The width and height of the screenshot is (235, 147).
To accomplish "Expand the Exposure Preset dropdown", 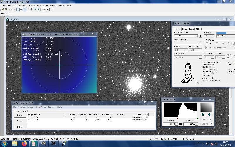I will [197, 36].
